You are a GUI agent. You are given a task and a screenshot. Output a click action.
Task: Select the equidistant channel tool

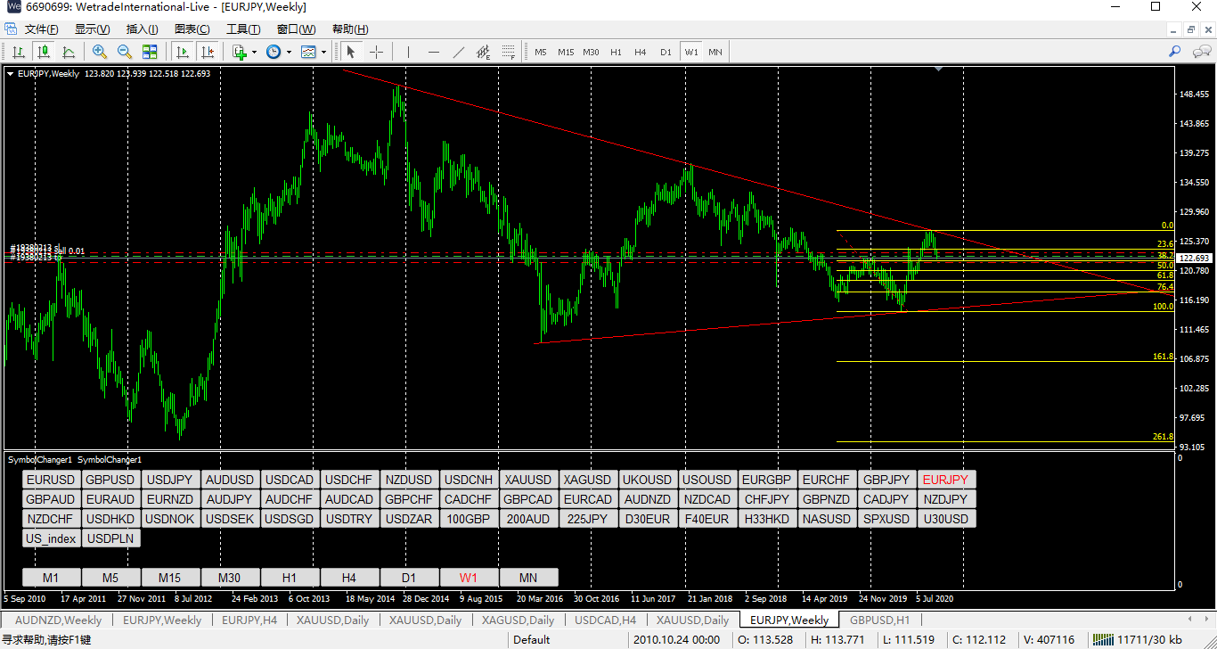pyautogui.click(x=484, y=52)
